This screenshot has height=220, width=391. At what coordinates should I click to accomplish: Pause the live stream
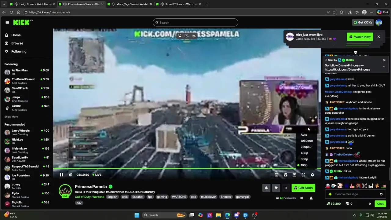coord(61,175)
